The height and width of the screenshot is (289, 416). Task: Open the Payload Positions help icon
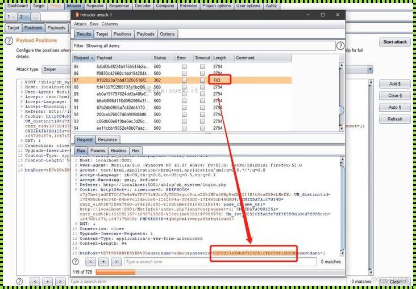[9, 41]
